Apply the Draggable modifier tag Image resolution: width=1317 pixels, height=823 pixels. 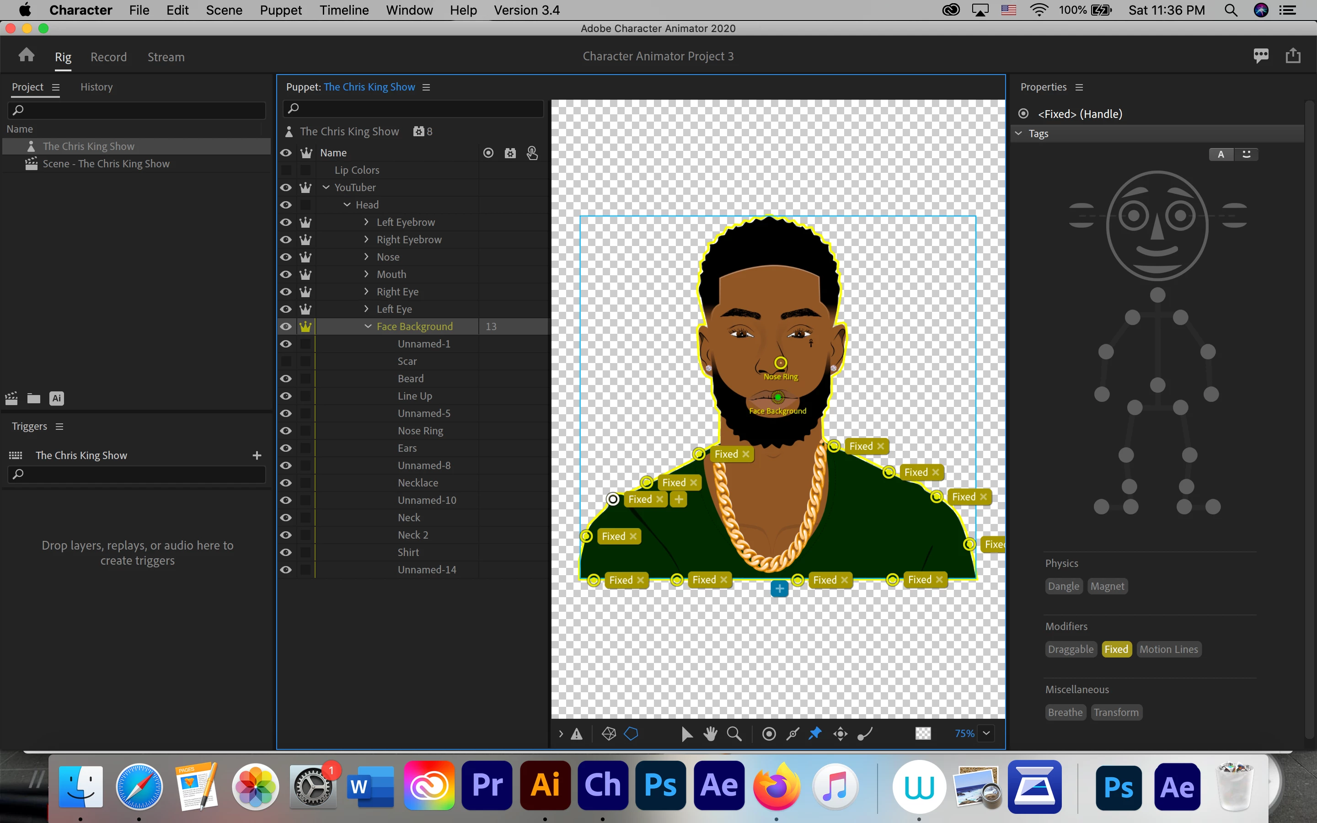pyautogui.click(x=1070, y=649)
